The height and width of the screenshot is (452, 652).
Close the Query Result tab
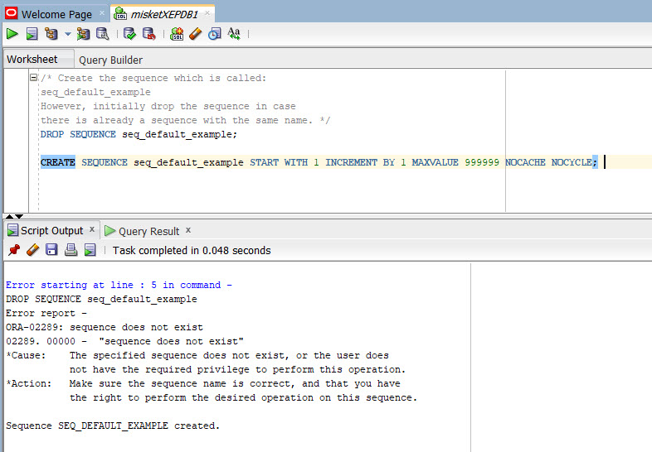click(x=188, y=230)
